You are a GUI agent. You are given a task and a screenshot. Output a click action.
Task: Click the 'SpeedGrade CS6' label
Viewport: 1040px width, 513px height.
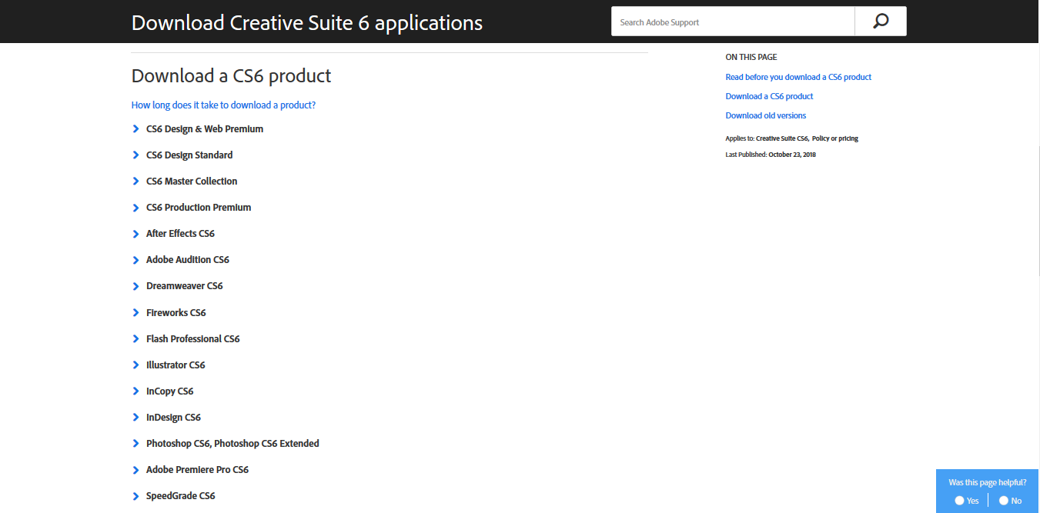coord(181,496)
